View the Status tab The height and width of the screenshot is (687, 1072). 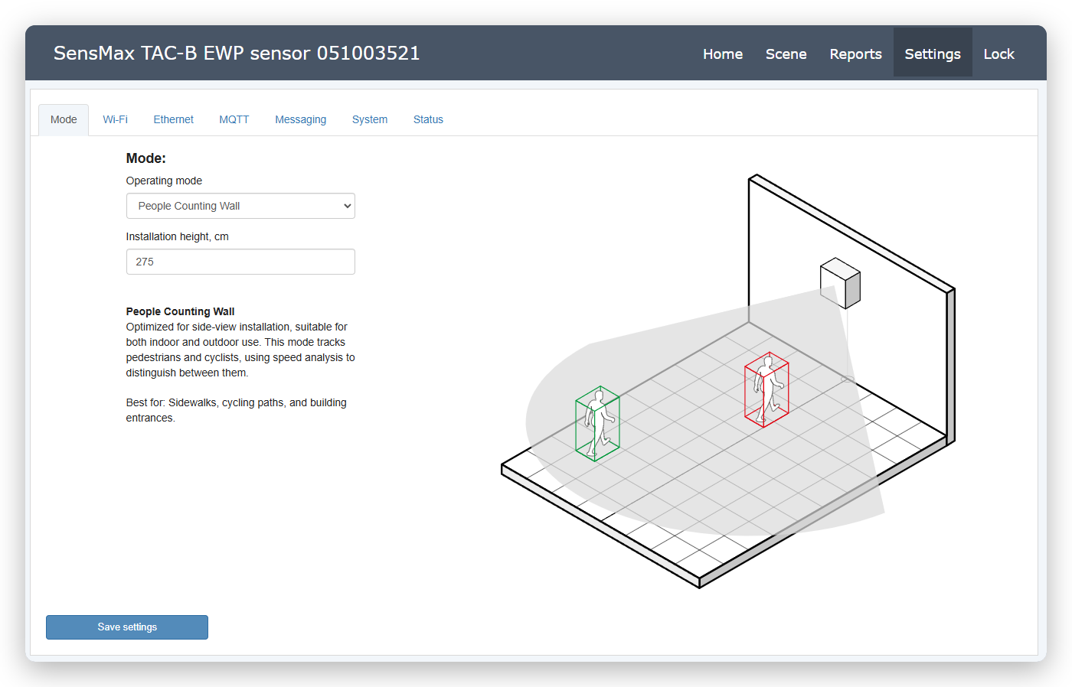(x=428, y=119)
